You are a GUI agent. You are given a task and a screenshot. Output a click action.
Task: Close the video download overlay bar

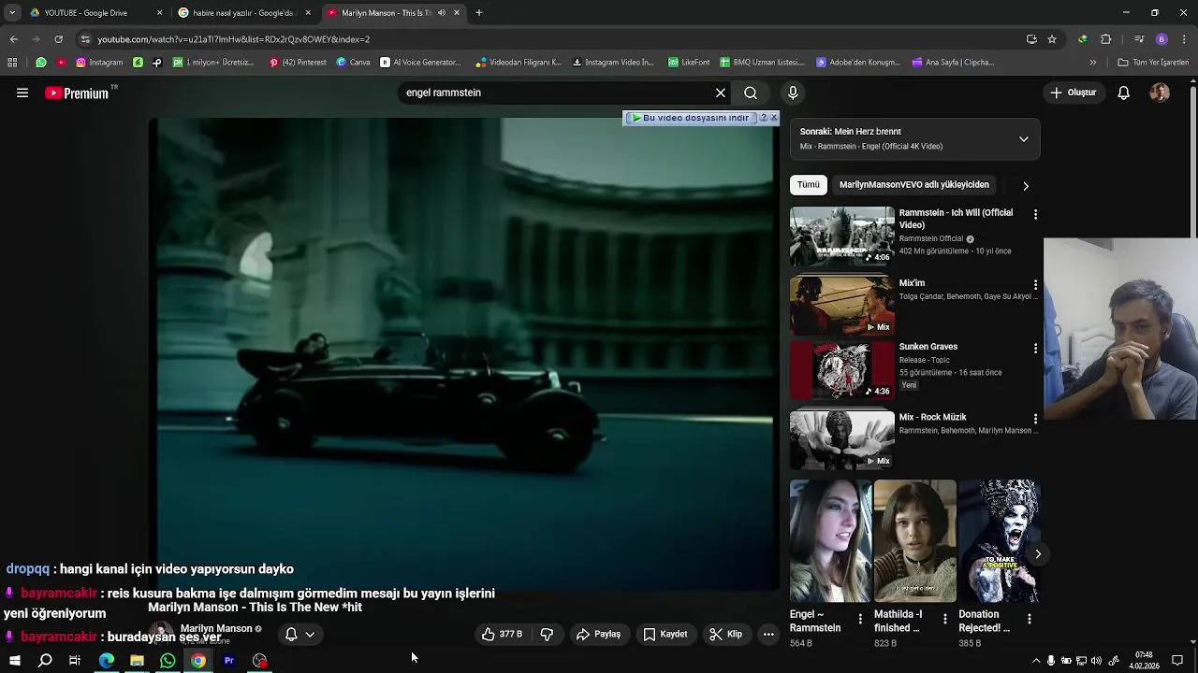(x=774, y=118)
